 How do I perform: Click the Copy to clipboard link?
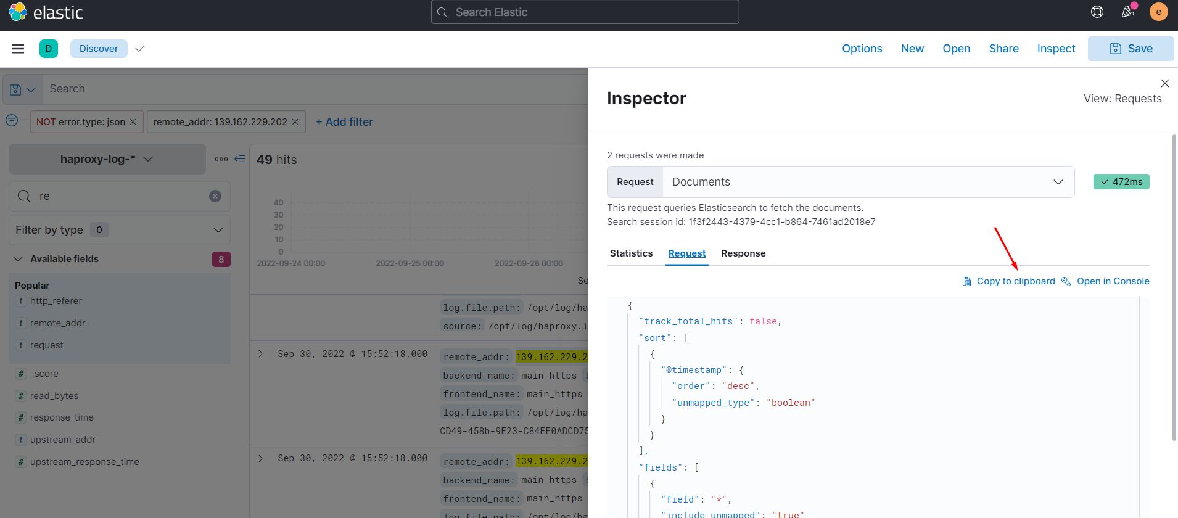click(x=1016, y=281)
